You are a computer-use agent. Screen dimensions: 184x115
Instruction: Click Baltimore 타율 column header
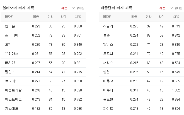36,17
